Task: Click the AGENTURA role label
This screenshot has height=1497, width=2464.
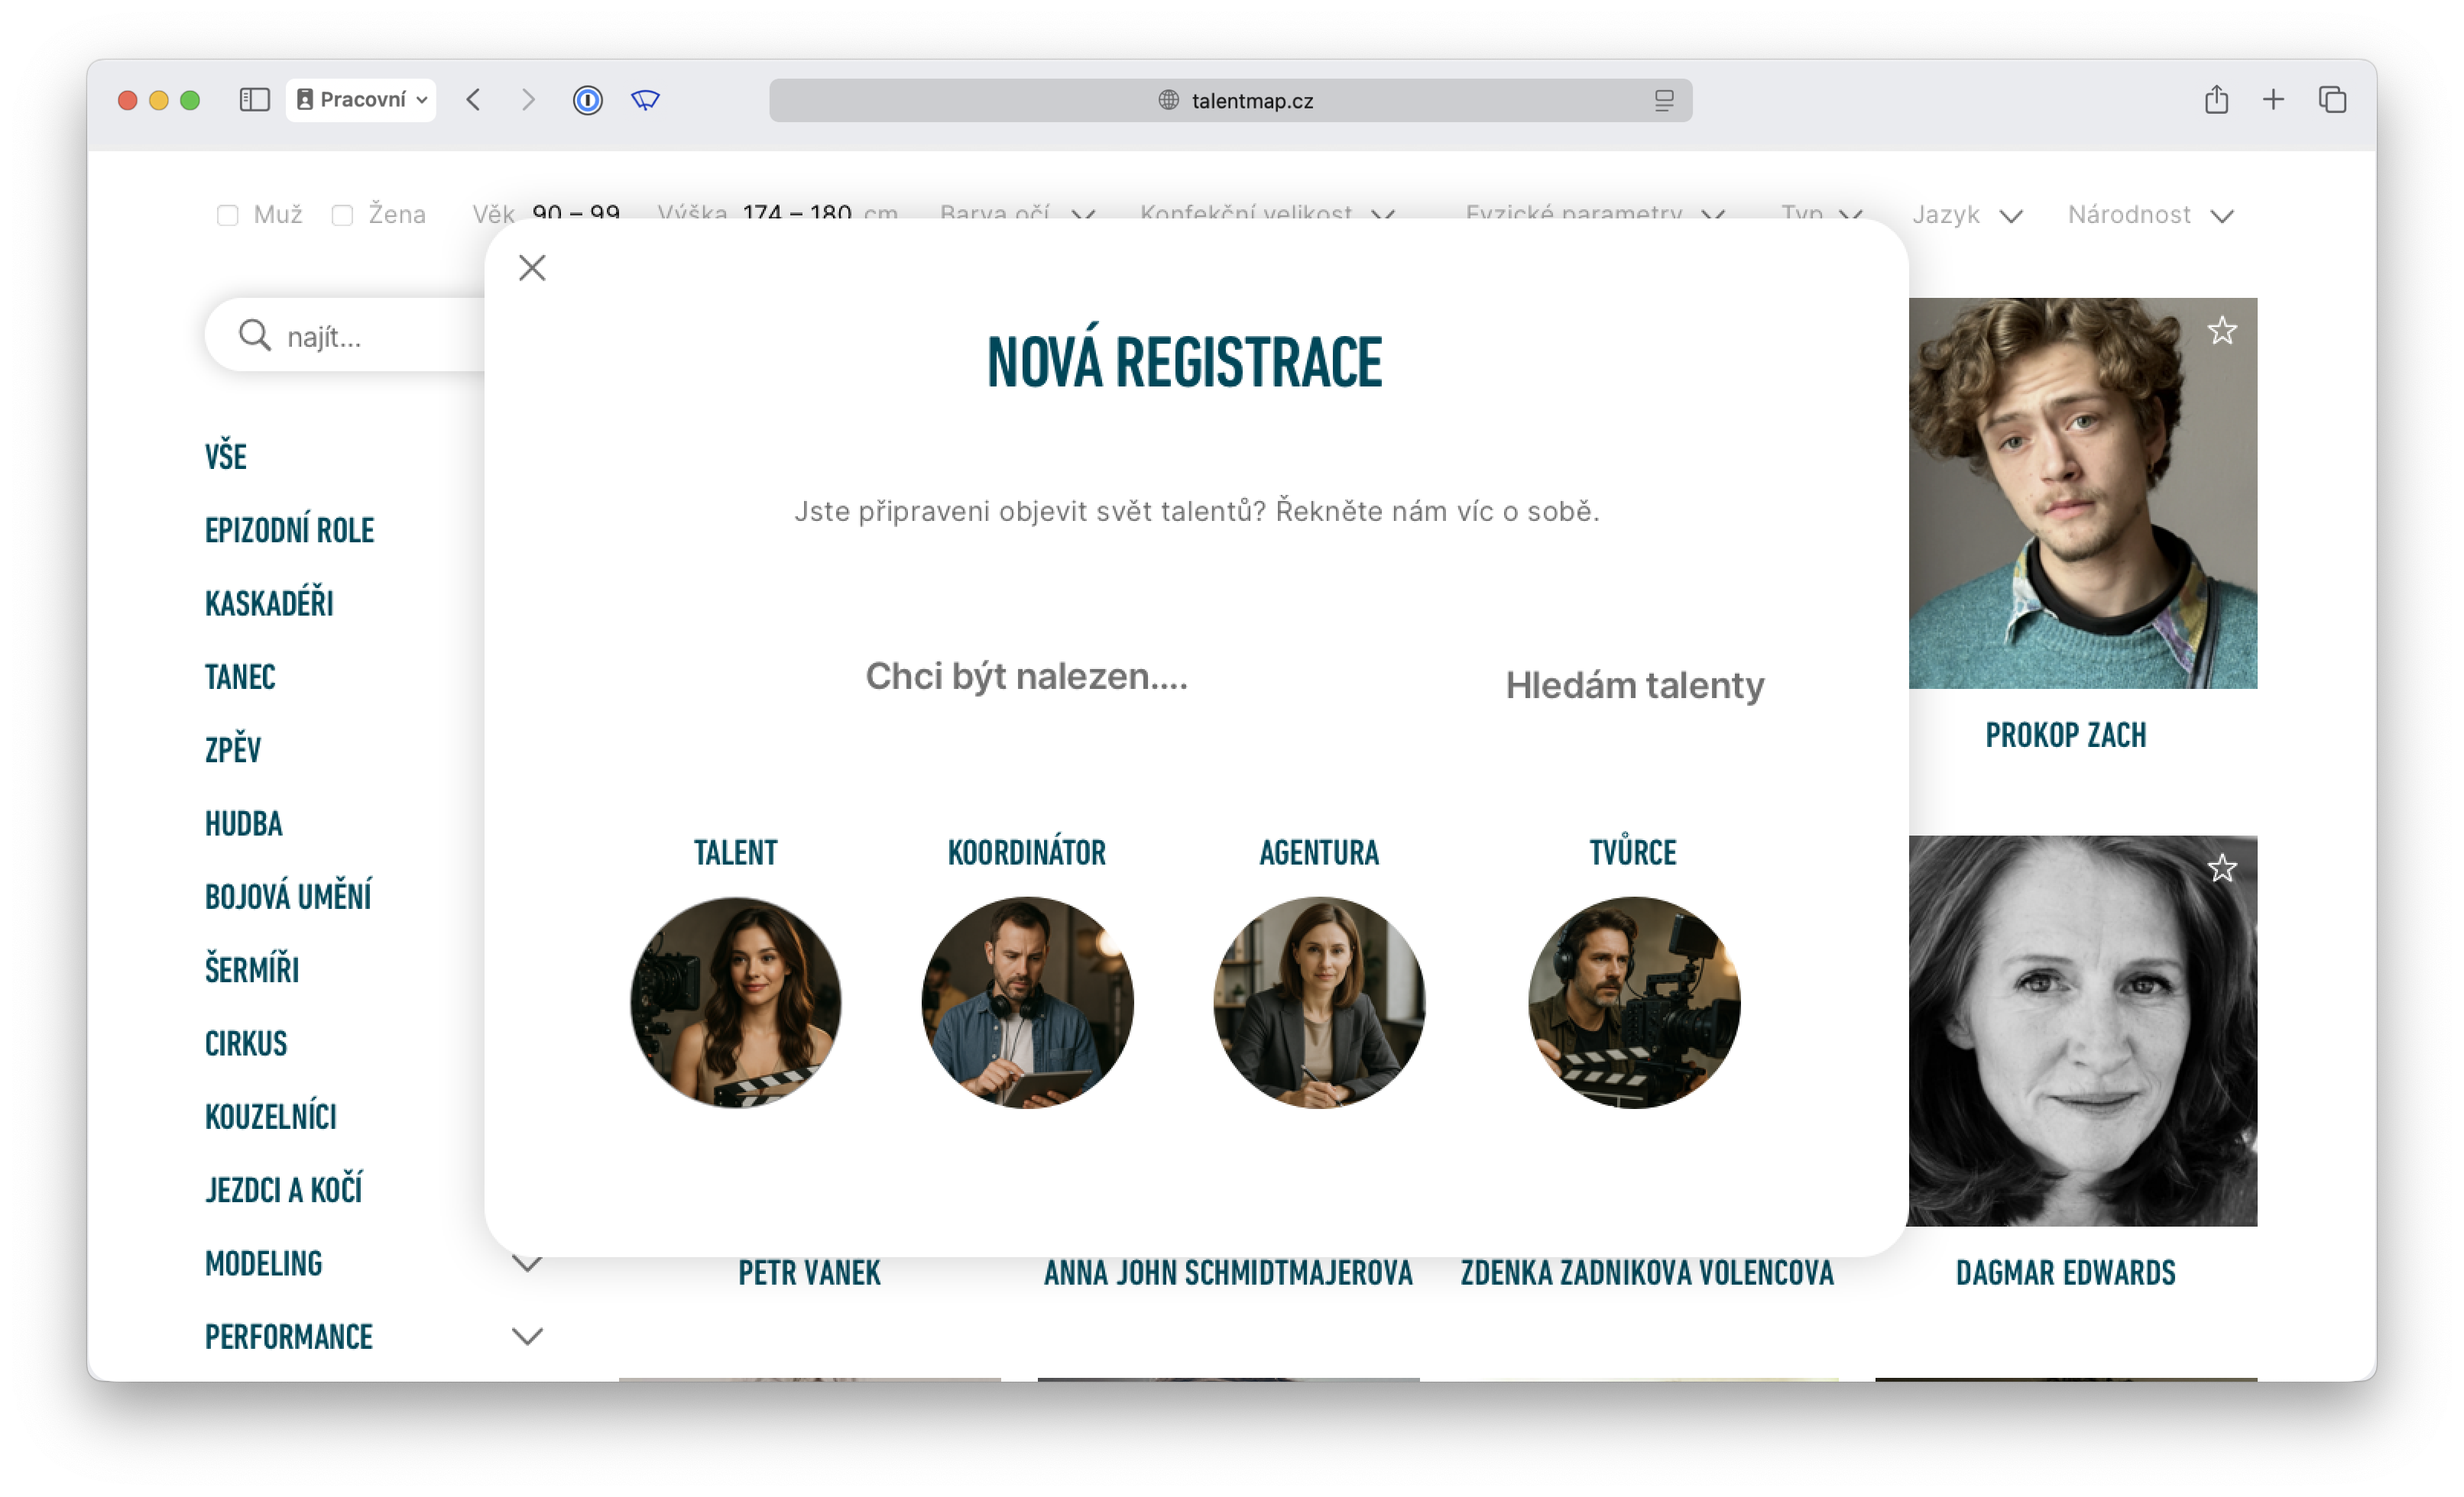Action: pyautogui.click(x=1319, y=852)
